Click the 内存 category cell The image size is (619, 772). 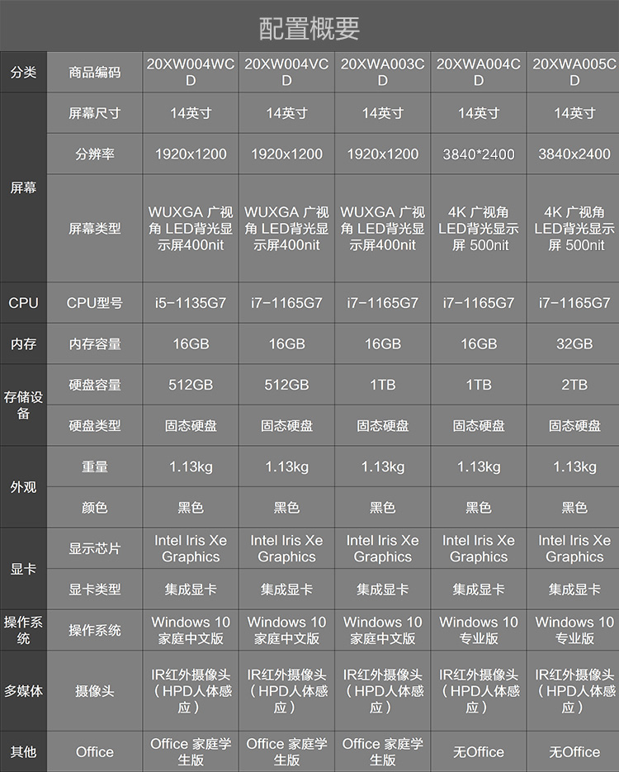pyautogui.click(x=23, y=343)
